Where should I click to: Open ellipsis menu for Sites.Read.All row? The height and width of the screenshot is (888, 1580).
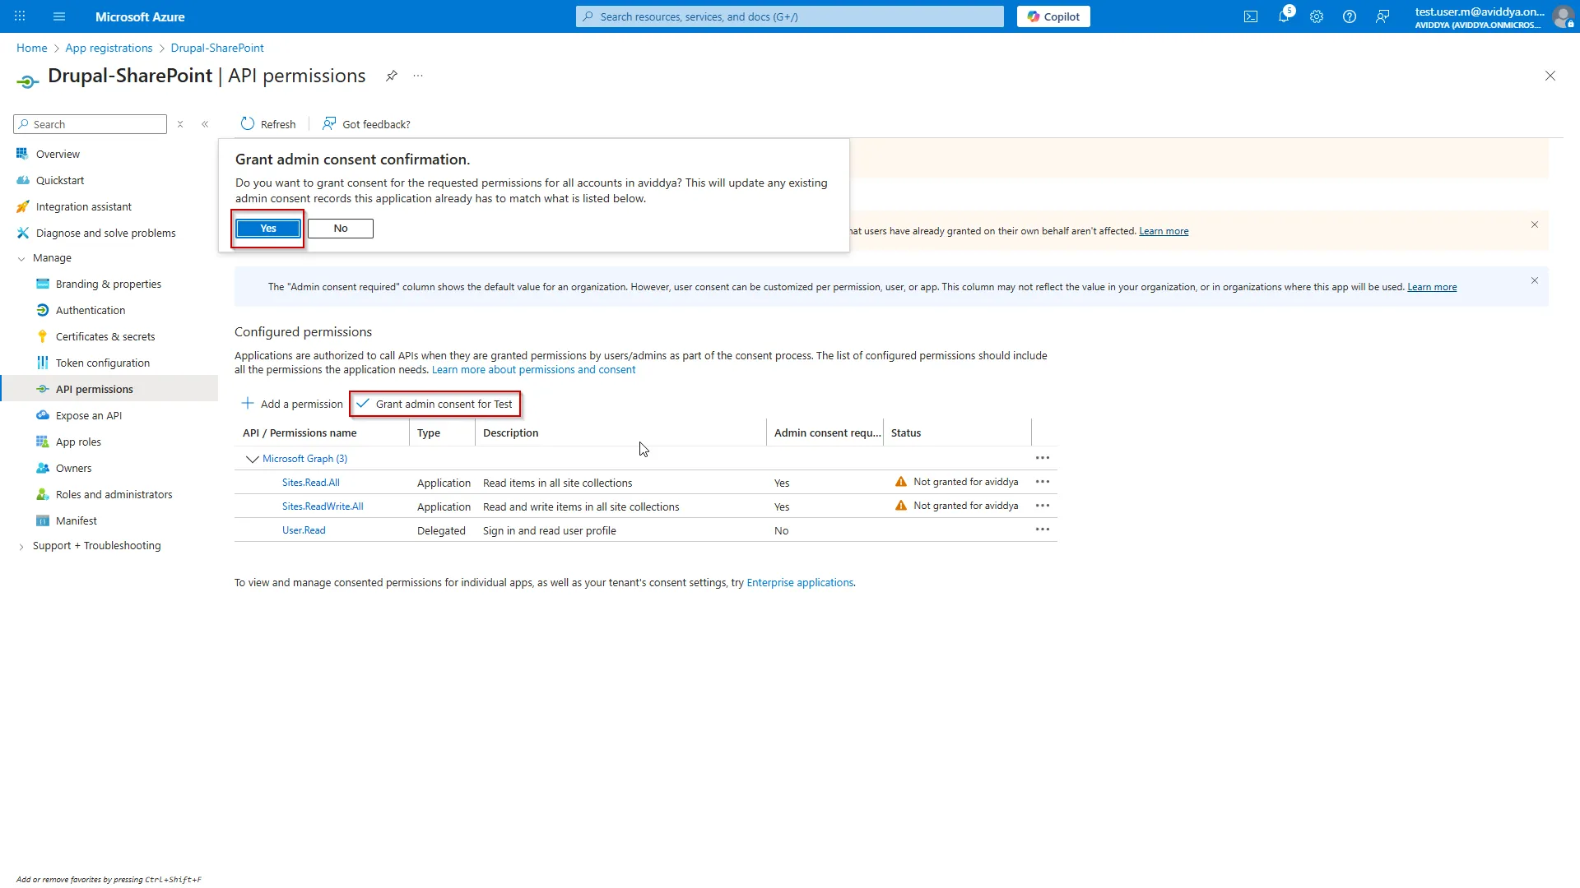[1043, 482]
